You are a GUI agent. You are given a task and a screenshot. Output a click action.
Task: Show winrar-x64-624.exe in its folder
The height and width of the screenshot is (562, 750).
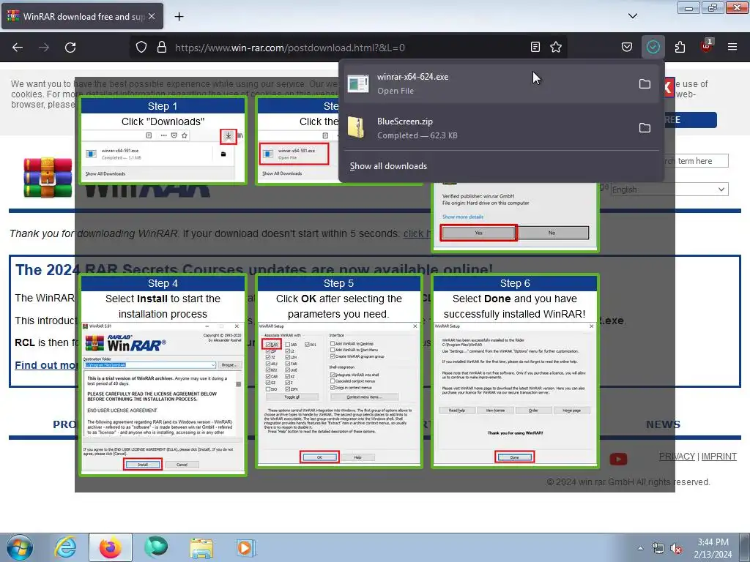[645, 83]
